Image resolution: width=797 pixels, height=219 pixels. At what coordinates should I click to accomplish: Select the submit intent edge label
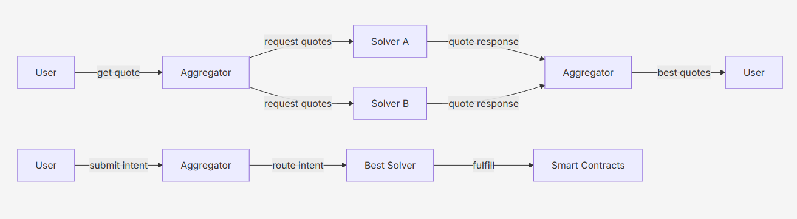pos(118,165)
